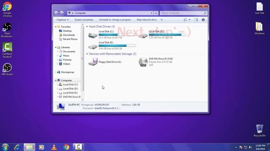Click Local Disk (C:) capacity bar
270x151 pixels.
pos(117,34)
